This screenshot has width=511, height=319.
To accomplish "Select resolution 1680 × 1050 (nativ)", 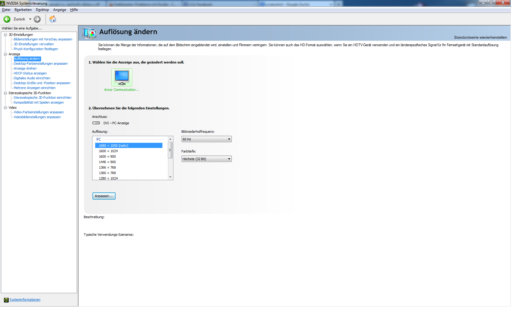I will tap(129, 146).
